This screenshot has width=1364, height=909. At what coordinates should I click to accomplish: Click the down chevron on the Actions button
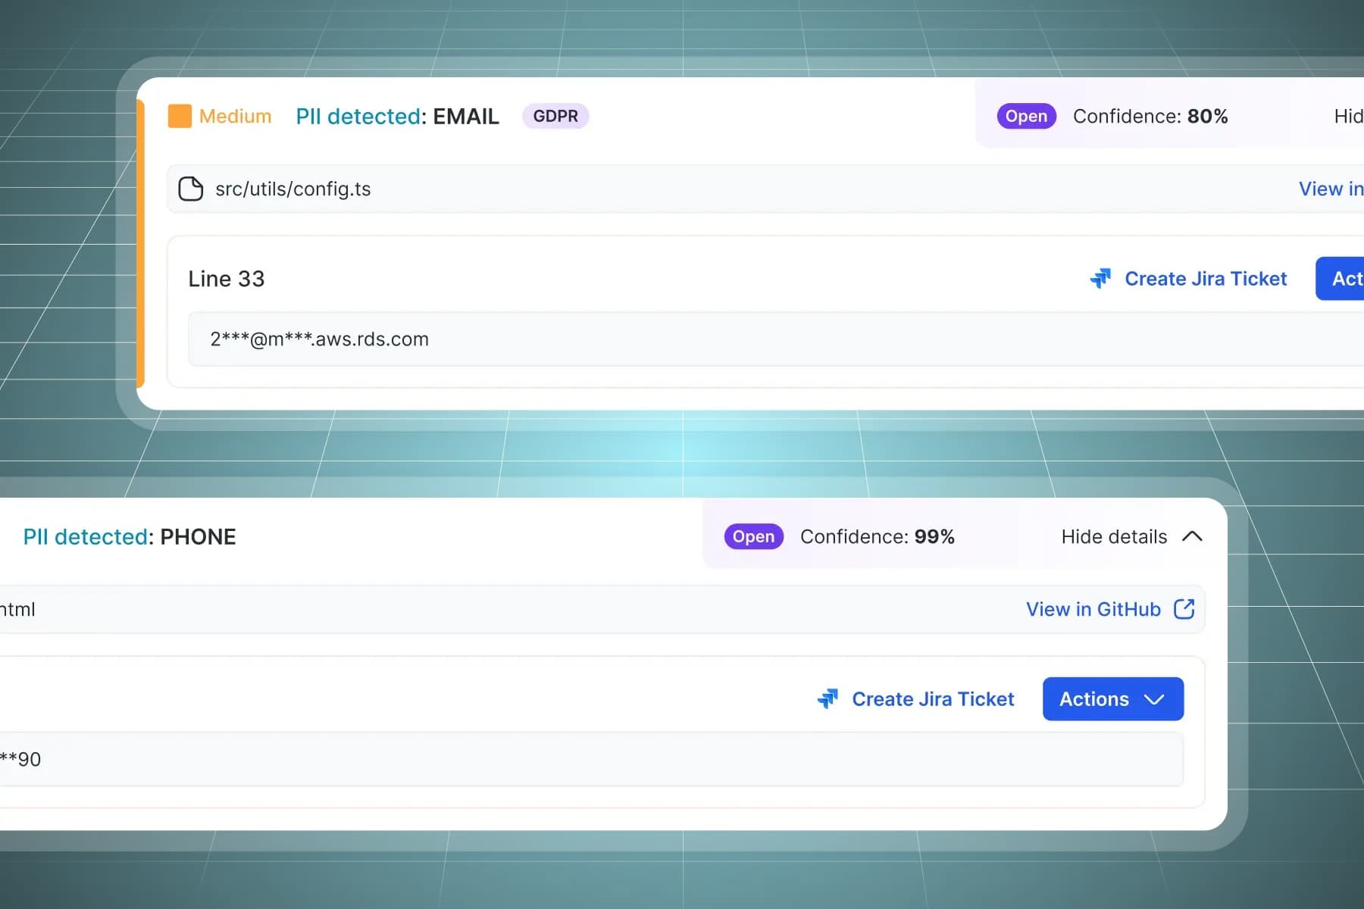click(1154, 698)
